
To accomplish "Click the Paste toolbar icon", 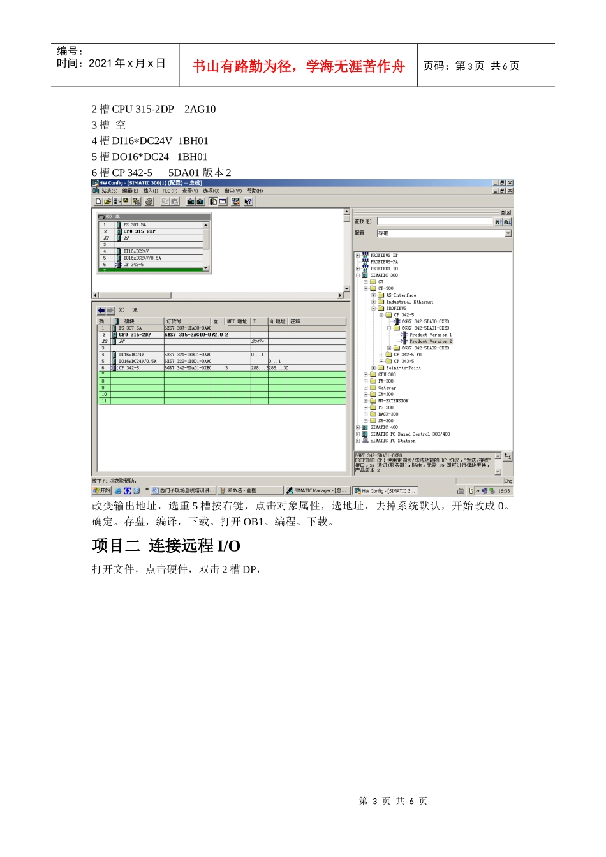I will (174, 201).
